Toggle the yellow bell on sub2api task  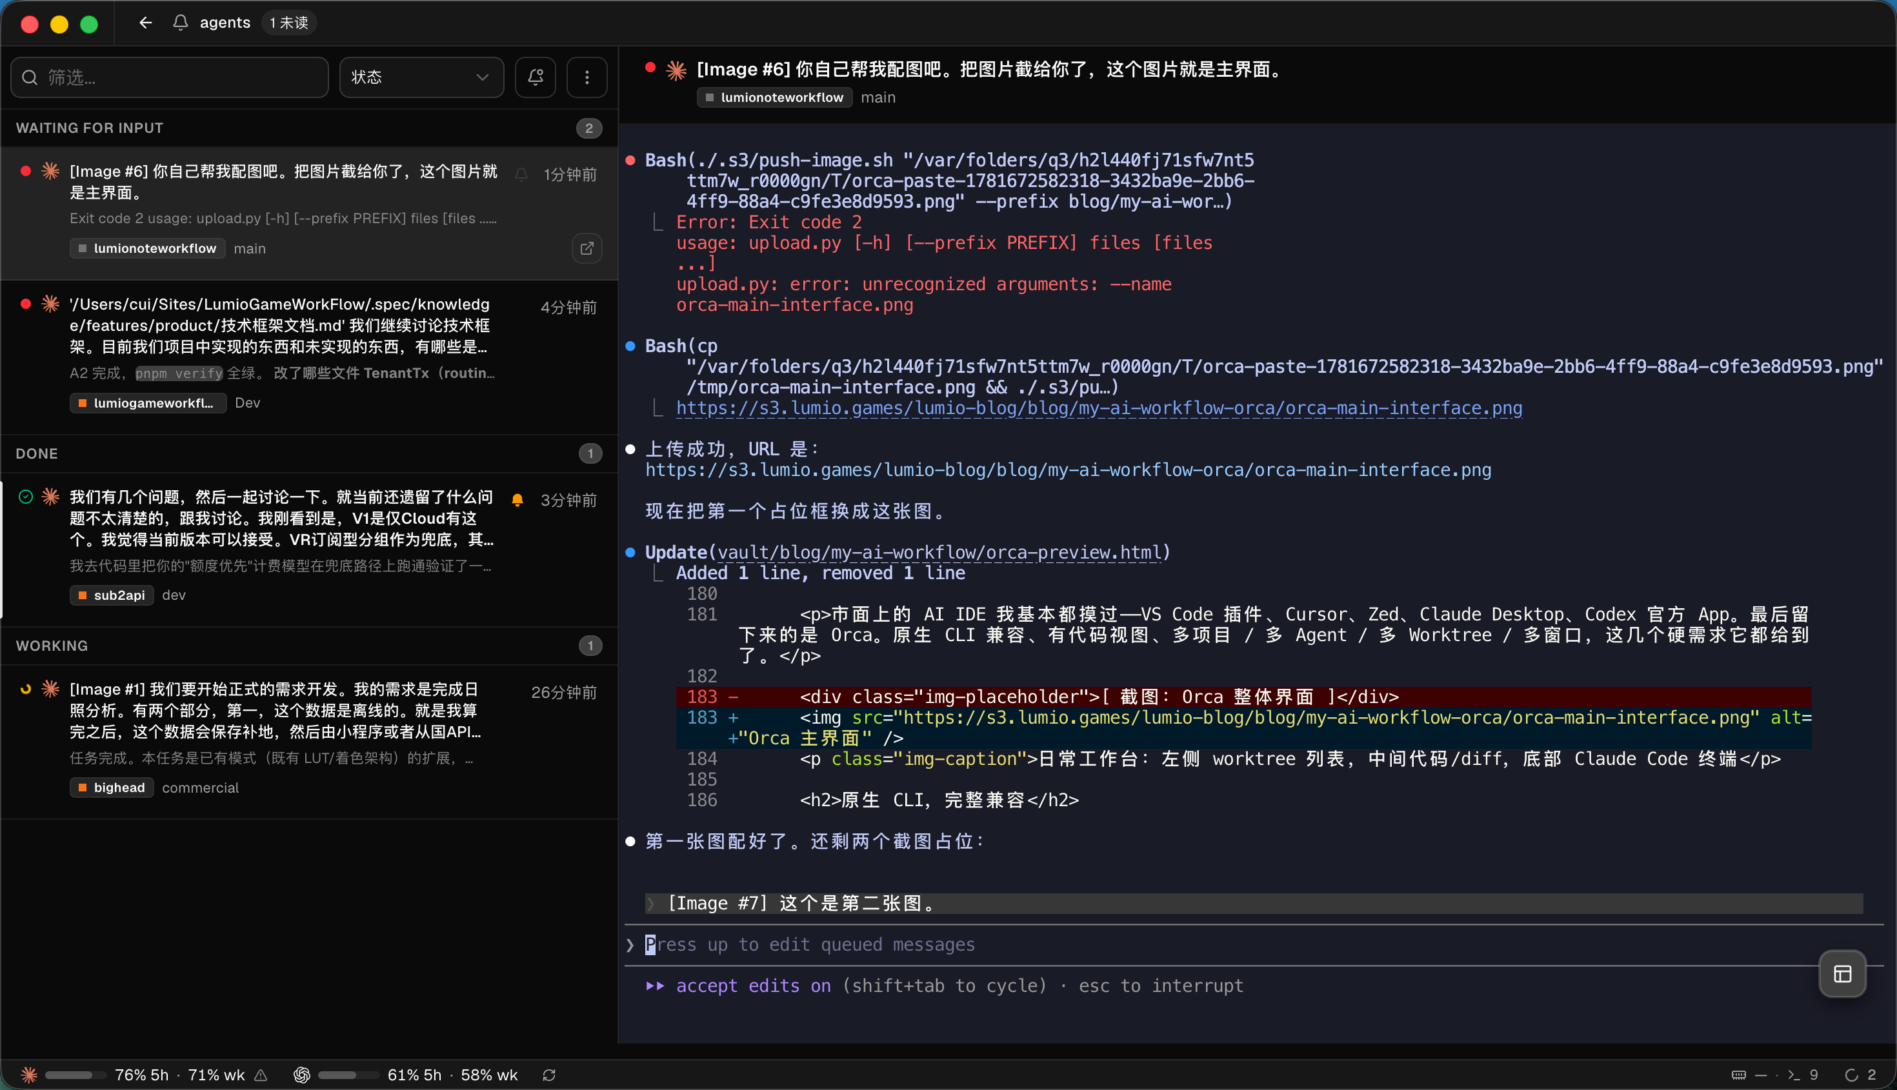(x=517, y=500)
